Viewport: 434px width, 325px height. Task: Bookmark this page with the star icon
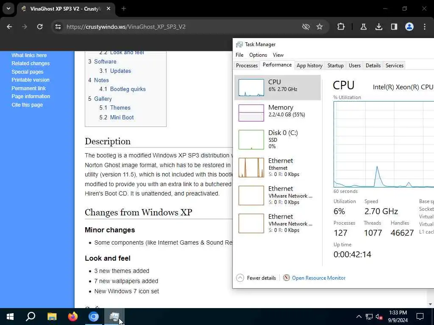(x=320, y=27)
